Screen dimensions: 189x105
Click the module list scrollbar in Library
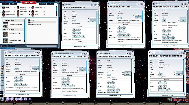25,31
